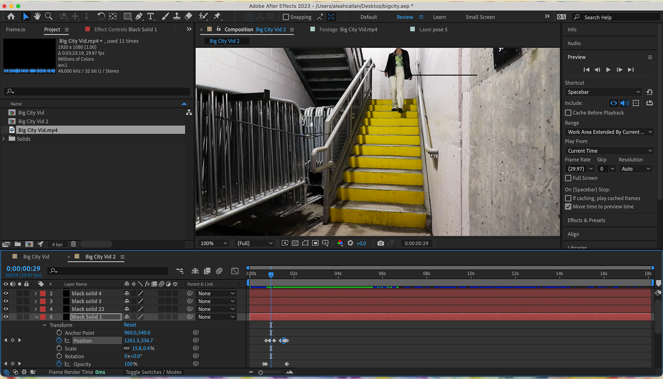Screen dimensions: 663x379
Task: Open the magnification 100% dropdown
Action: coord(213,243)
